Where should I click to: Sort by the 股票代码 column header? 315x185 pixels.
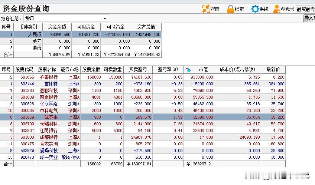click(x=24, y=70)
